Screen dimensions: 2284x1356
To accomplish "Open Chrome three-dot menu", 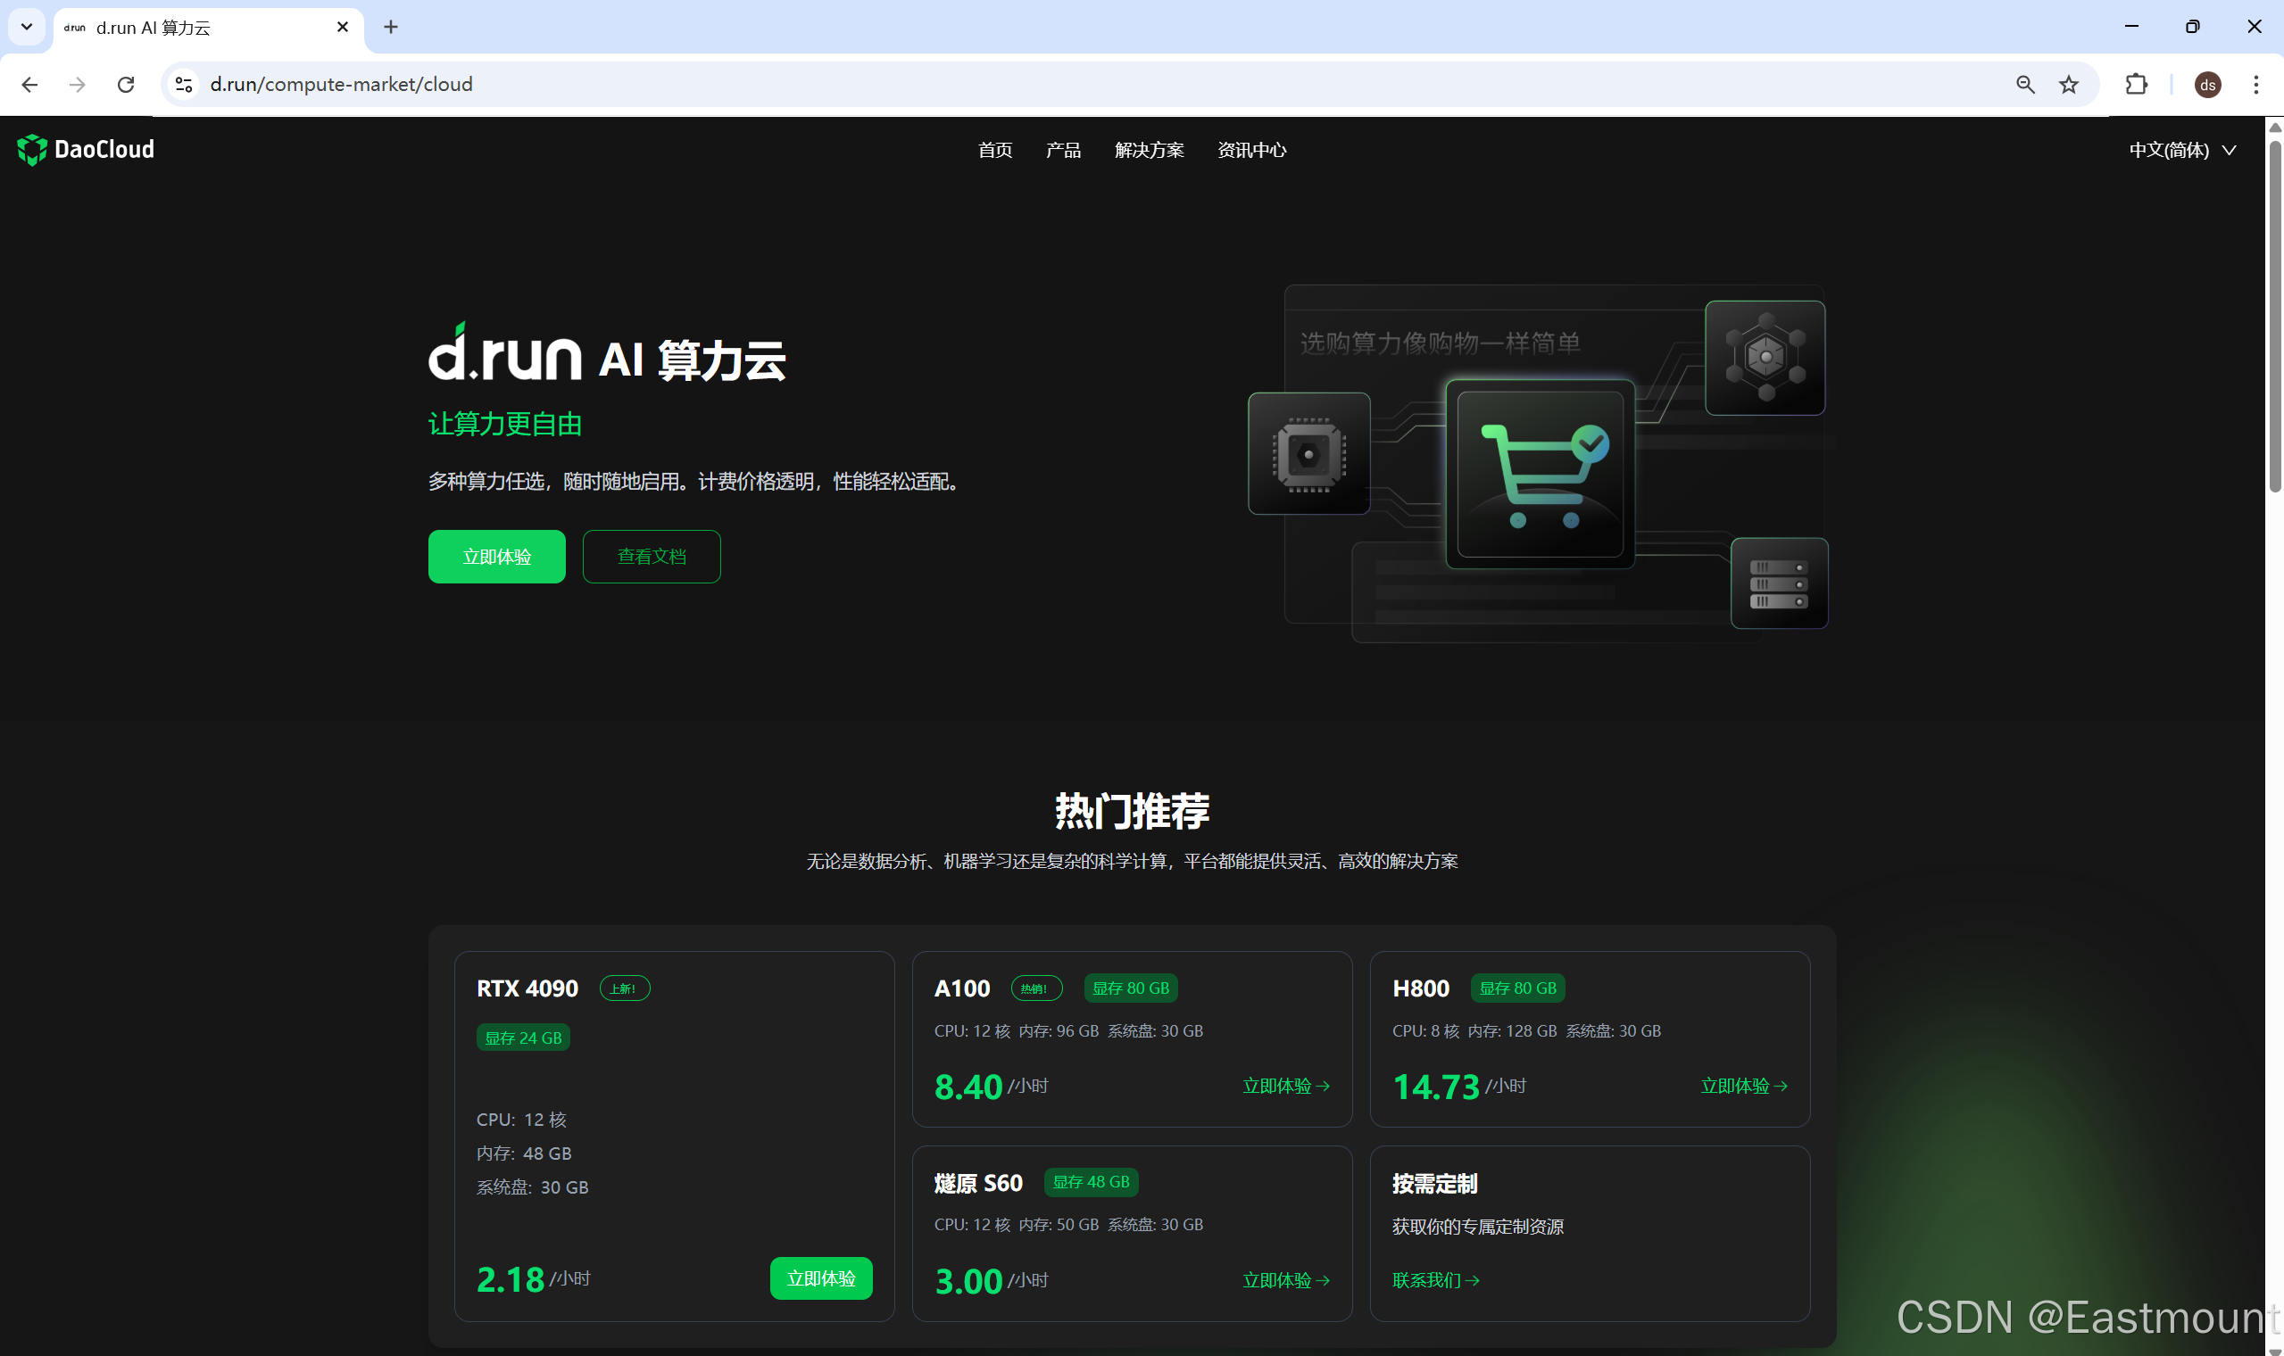I will [x=2255, y=85].
